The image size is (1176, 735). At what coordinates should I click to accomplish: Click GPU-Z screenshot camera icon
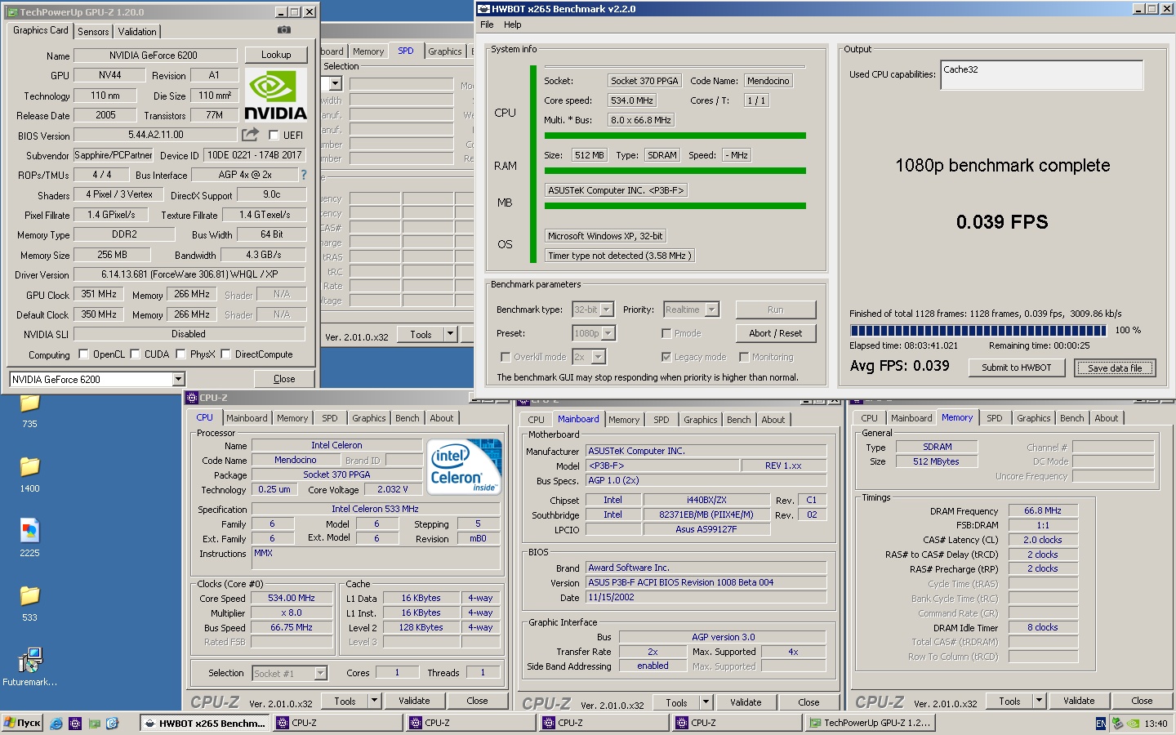click(x=283, y=29)
